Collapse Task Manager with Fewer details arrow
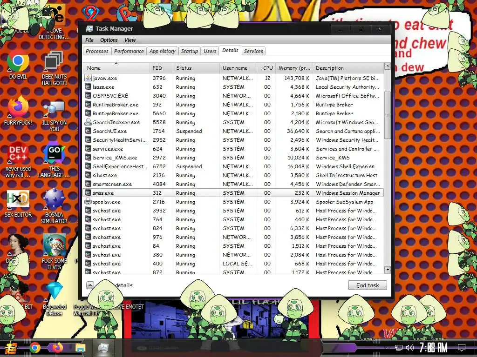The width and height of the screenshot is (477, 357). tap(90, 285)
